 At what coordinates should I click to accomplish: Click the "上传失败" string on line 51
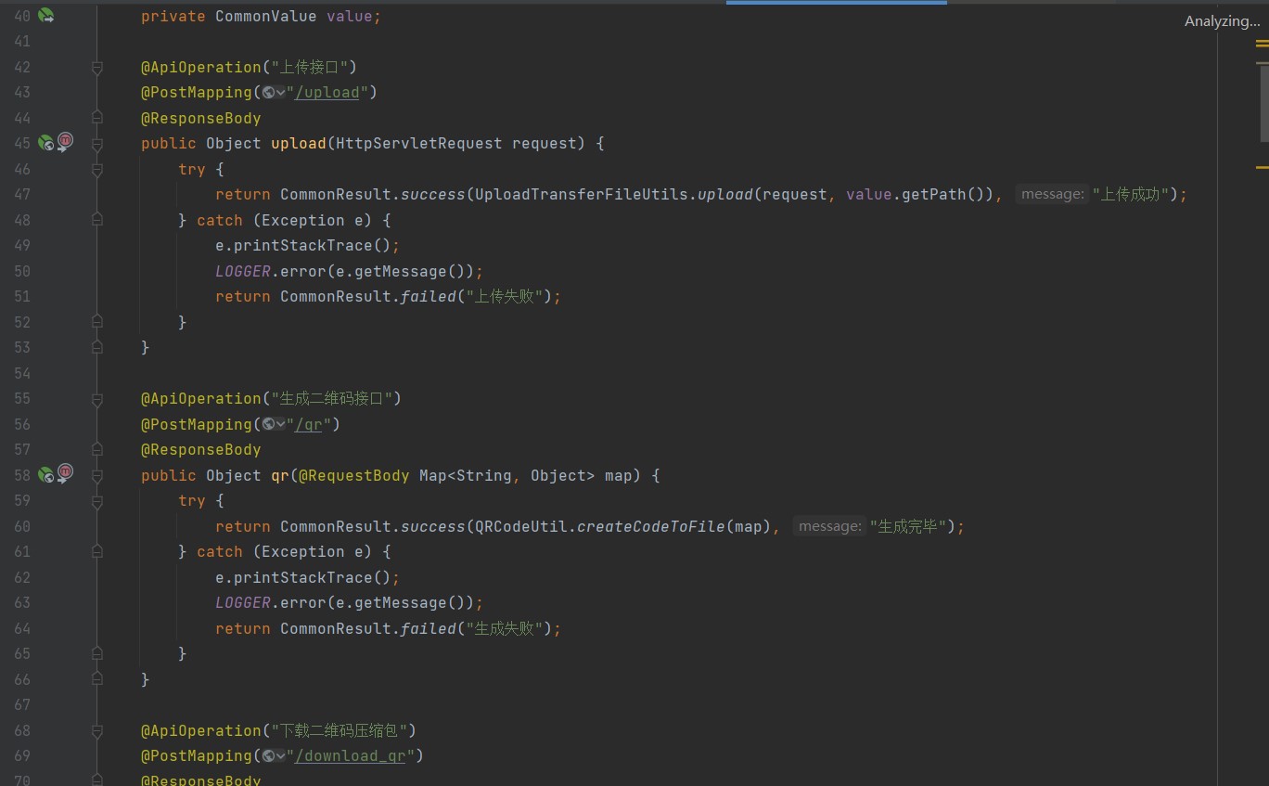pos(505,296)
